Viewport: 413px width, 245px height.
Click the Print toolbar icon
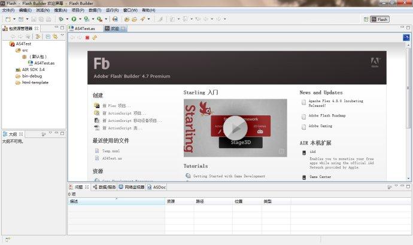click(x=48, y=19)
